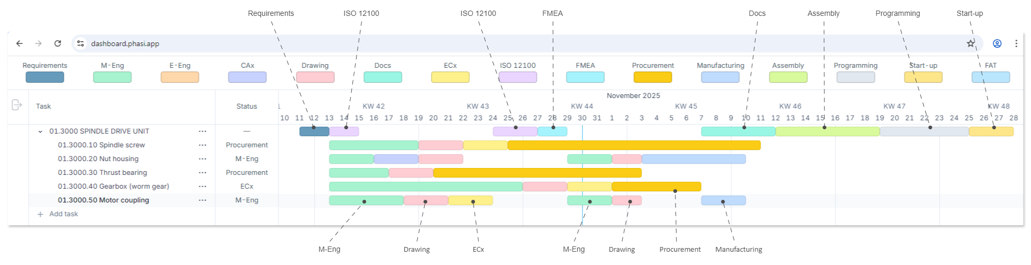The height and width of the screenshot is (265, 1031).
Task: Click the FAT legend color swatch
Action: click(x=991, y=77)
